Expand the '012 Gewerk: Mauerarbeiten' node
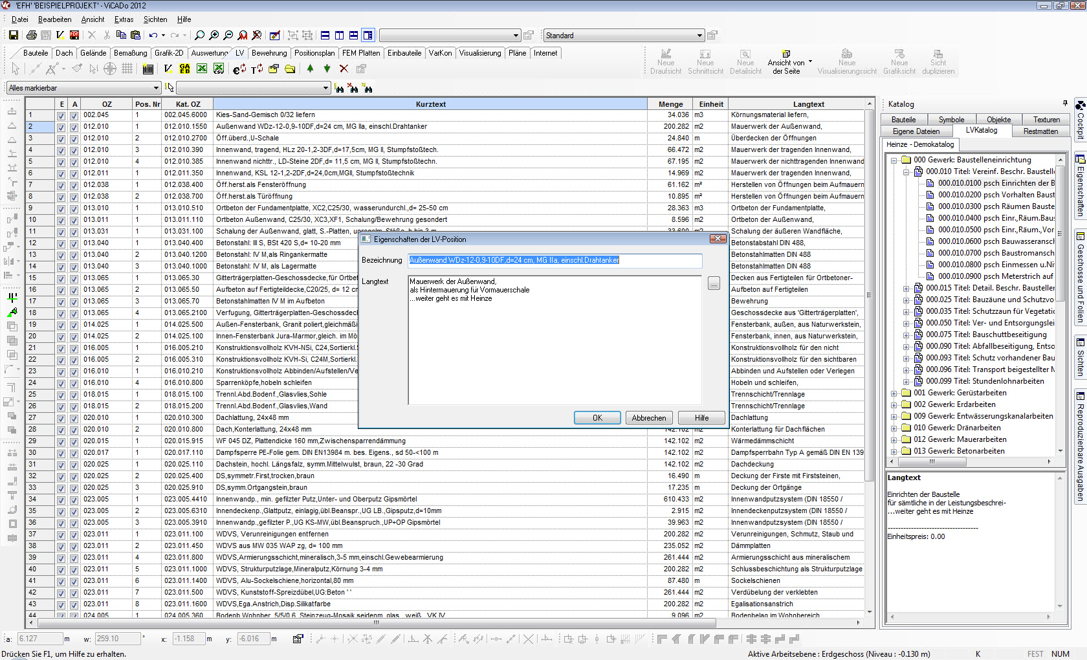 tap(894, 440)
